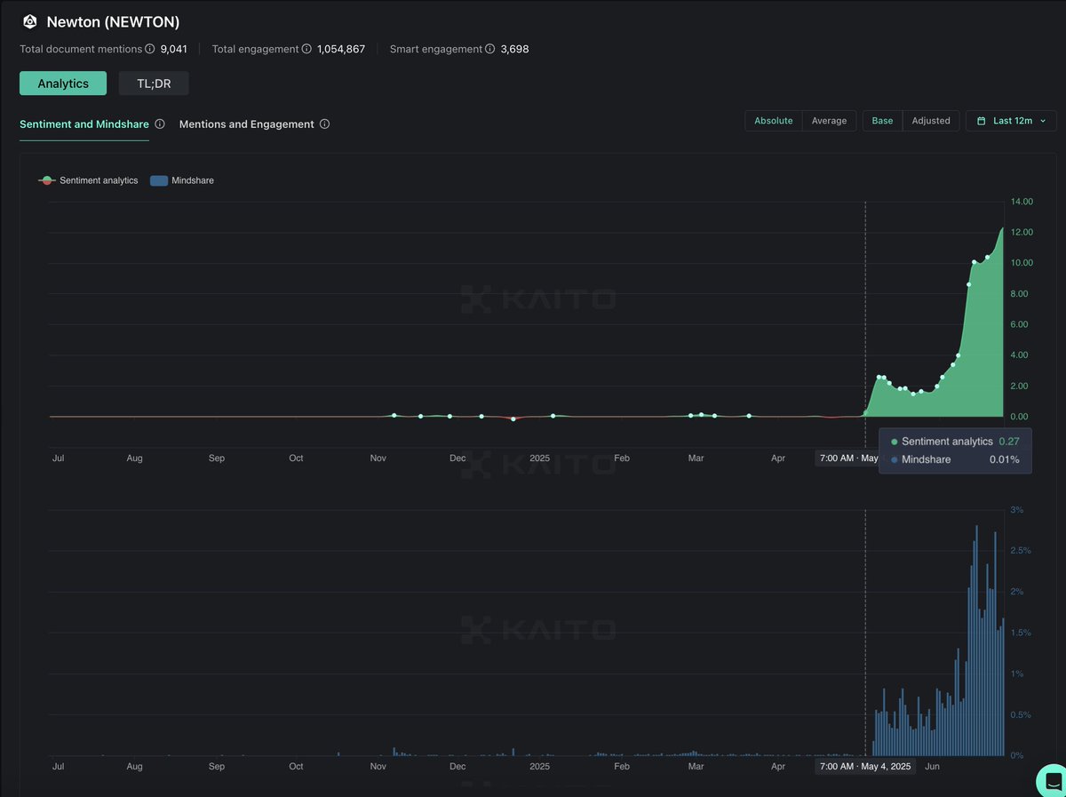Screen dimensions: 1066x797
Task: Click the Sentiment analytics 0.27 tooltip row
Action: pyautogui.click(x=955, y=442)
